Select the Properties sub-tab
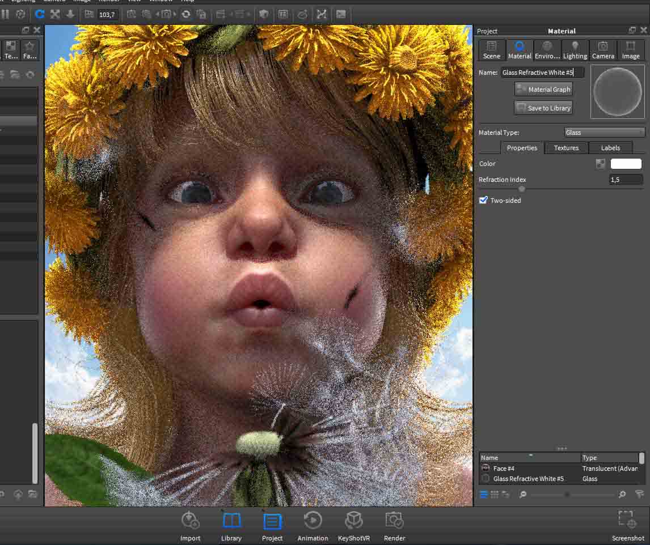 click(x=522, y=148)
